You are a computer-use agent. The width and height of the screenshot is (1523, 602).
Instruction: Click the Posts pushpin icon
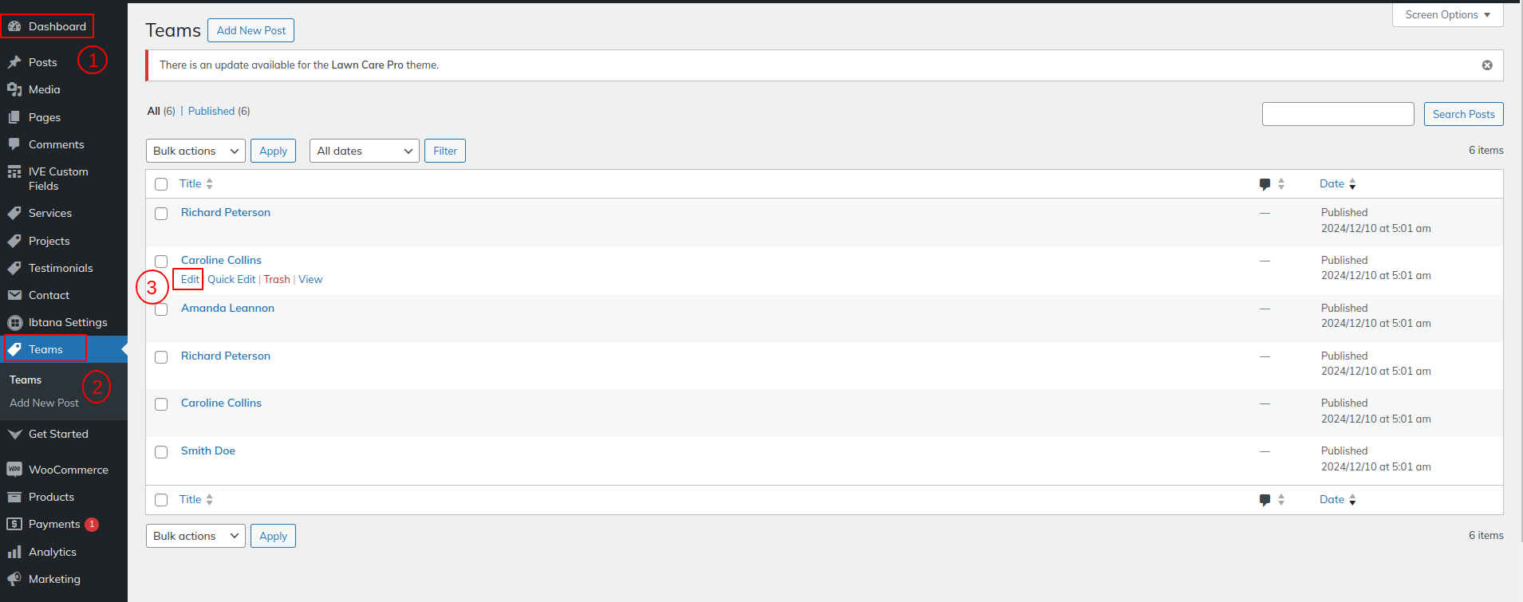[14, 62]
